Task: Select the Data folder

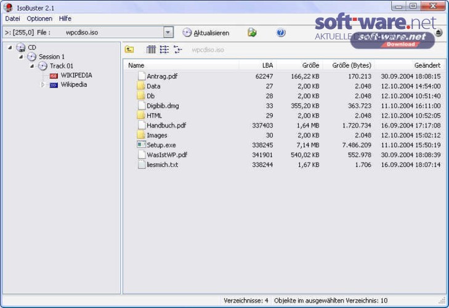Action: point(153,86)
